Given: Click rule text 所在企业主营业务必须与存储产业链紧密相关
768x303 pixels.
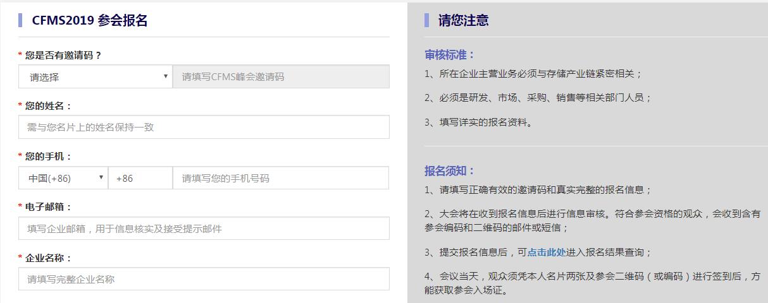Looking at the screenshot, I should [x=537, y=74].
